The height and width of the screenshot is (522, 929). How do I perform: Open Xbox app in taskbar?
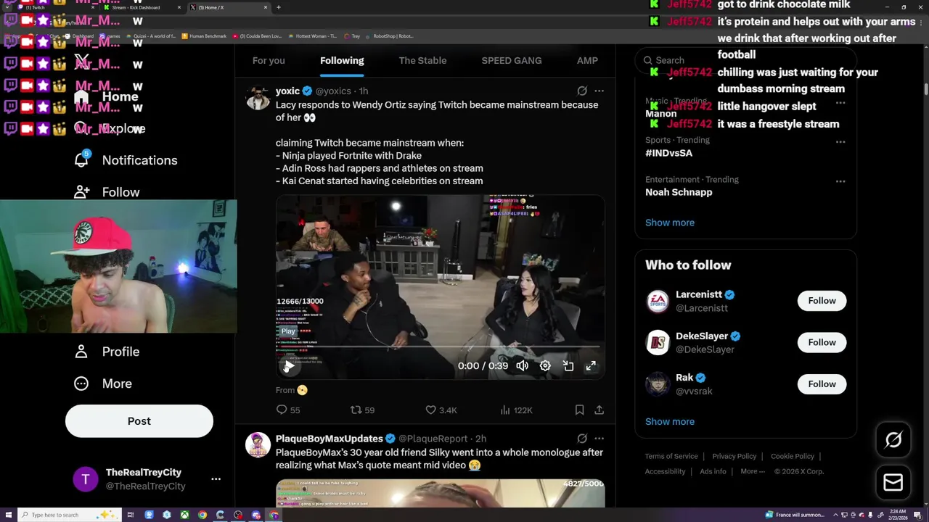coord(185,515)
